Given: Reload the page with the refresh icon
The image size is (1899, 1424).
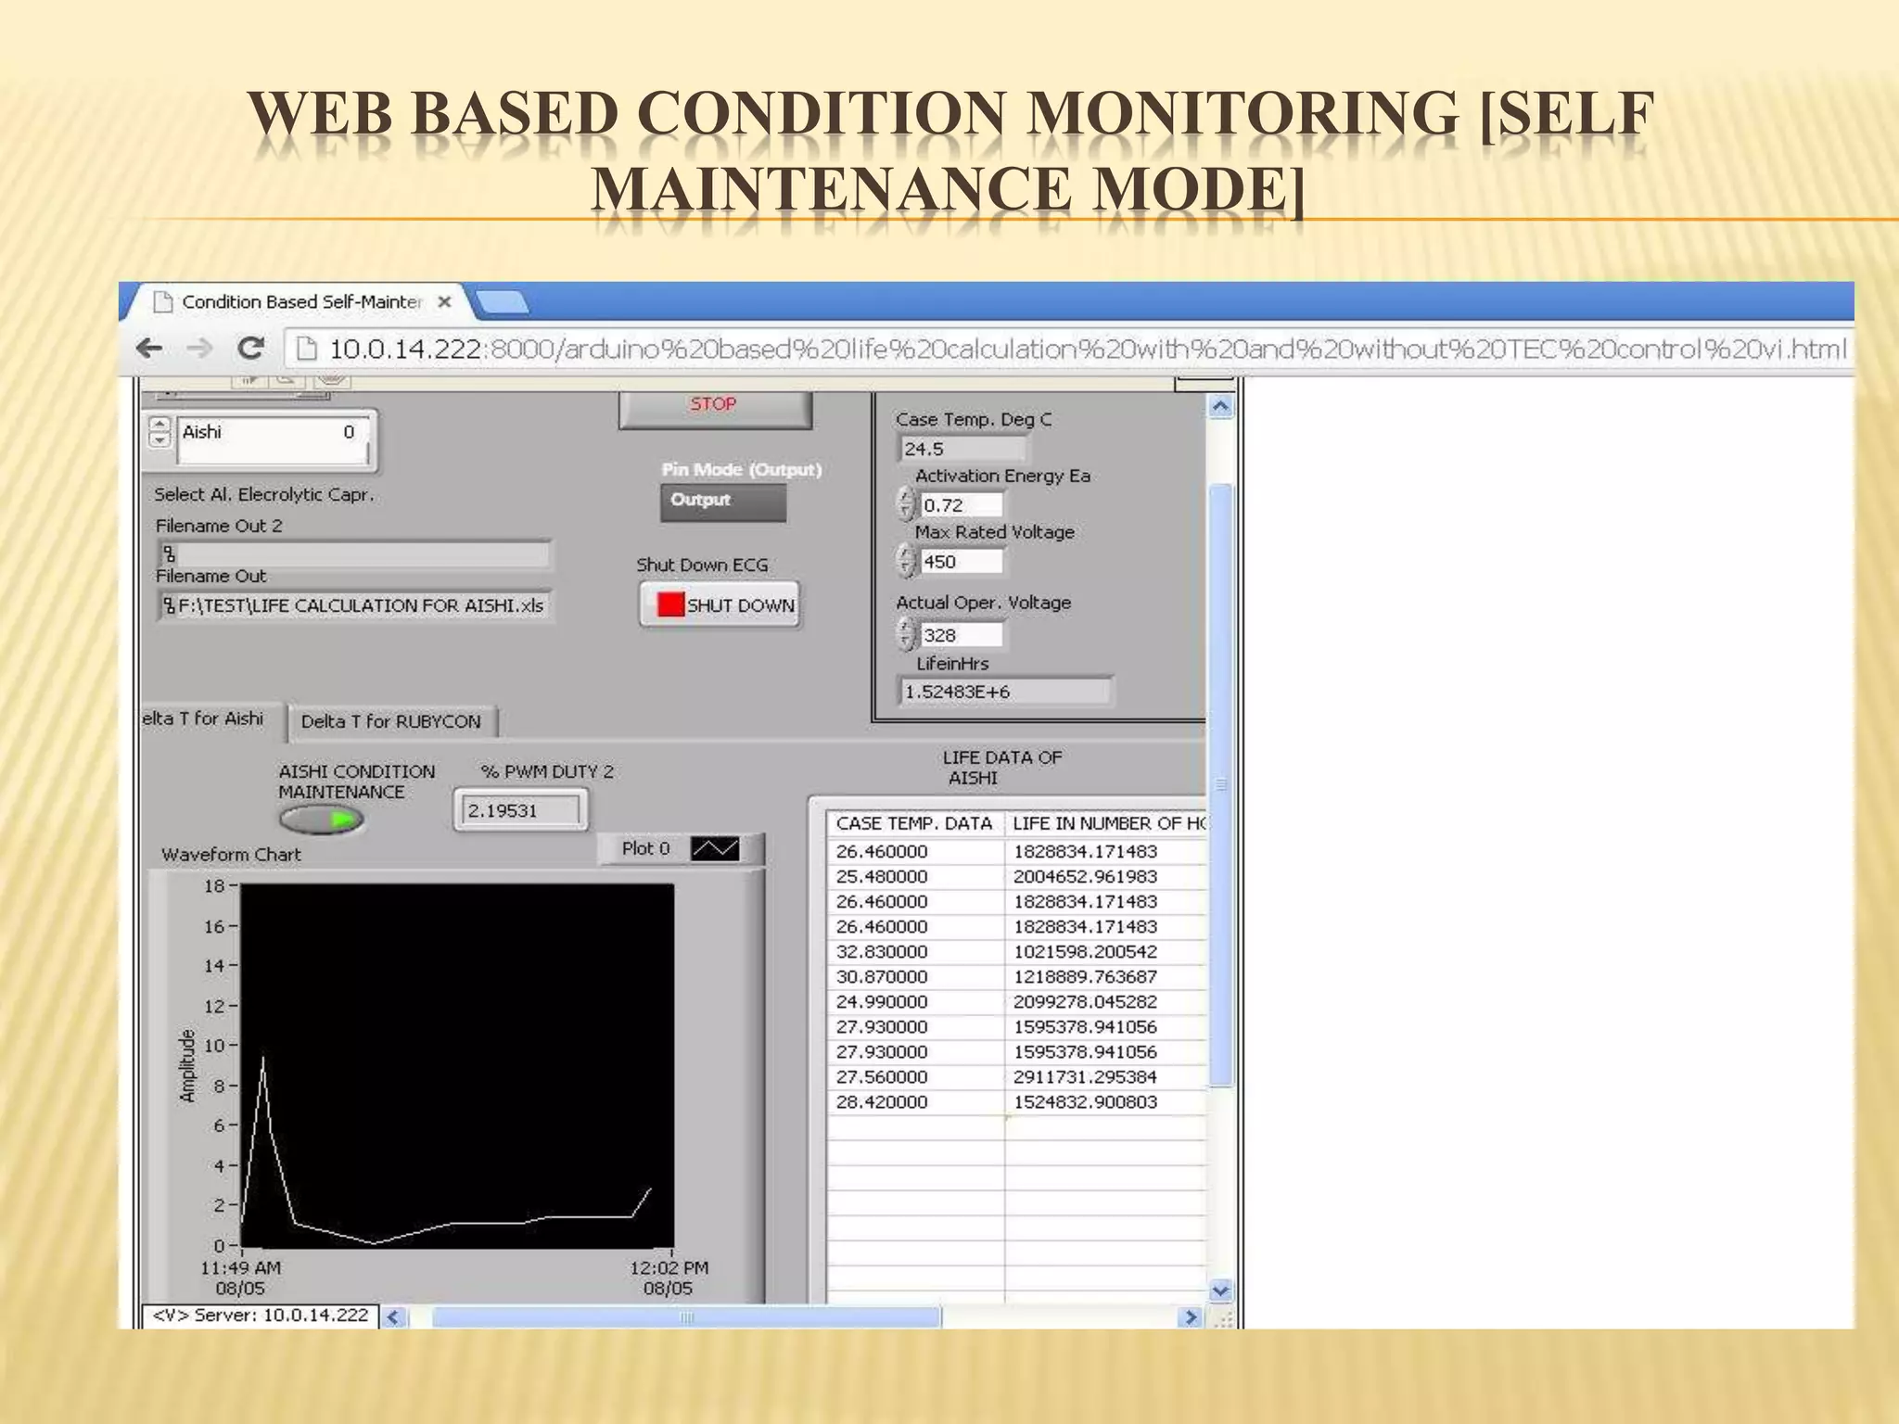Looking at the screenshot, I should [250, 349].
